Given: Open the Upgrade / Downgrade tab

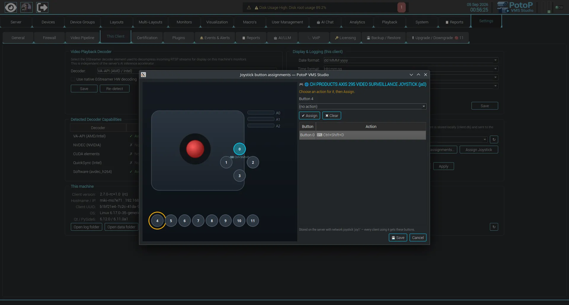Looking at the screenshot, I should 437,38.
